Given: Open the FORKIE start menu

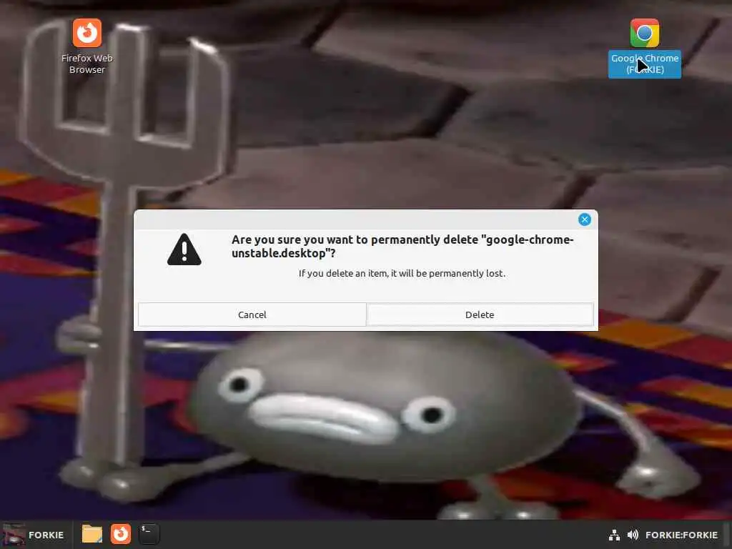Looking at the screenshot, I should tap(34, 535).
